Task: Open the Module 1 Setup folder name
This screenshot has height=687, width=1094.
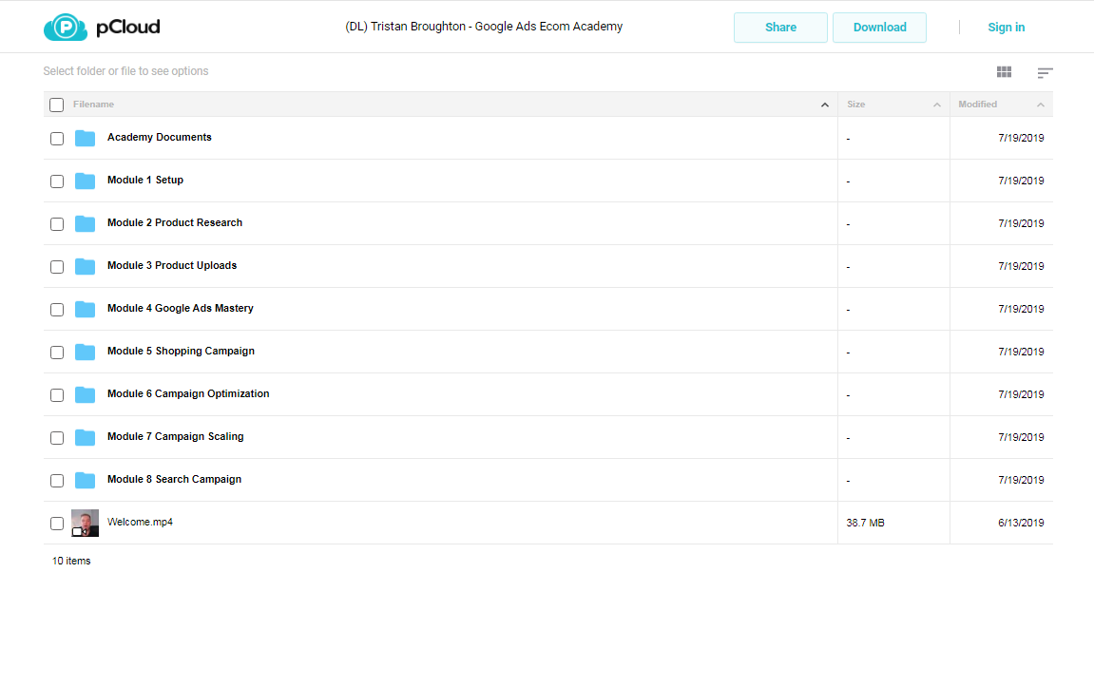Action: 145,180
